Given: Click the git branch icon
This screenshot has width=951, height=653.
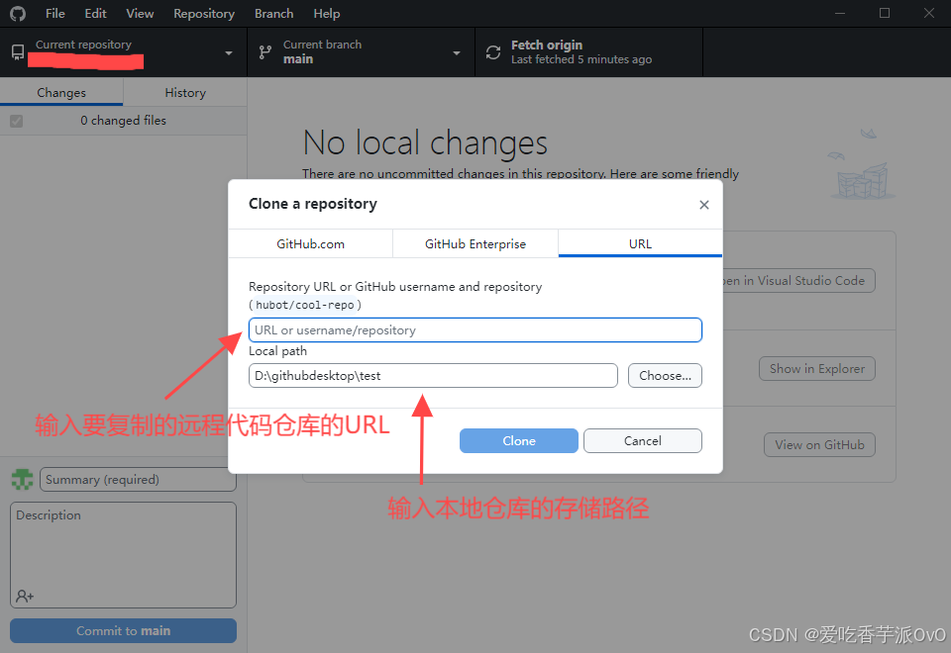Looking at the screenshot, I should pyautogui.click(x=265, y=52).
